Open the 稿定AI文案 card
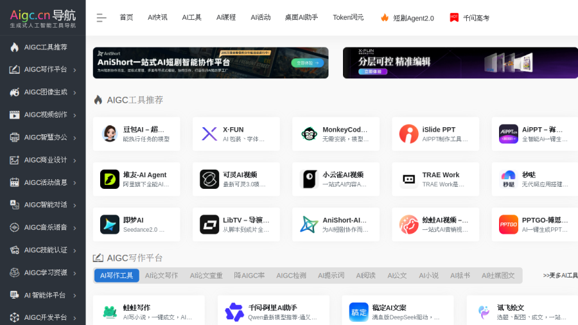This screenshot has width=578, height=325. [x=398, y=312]
